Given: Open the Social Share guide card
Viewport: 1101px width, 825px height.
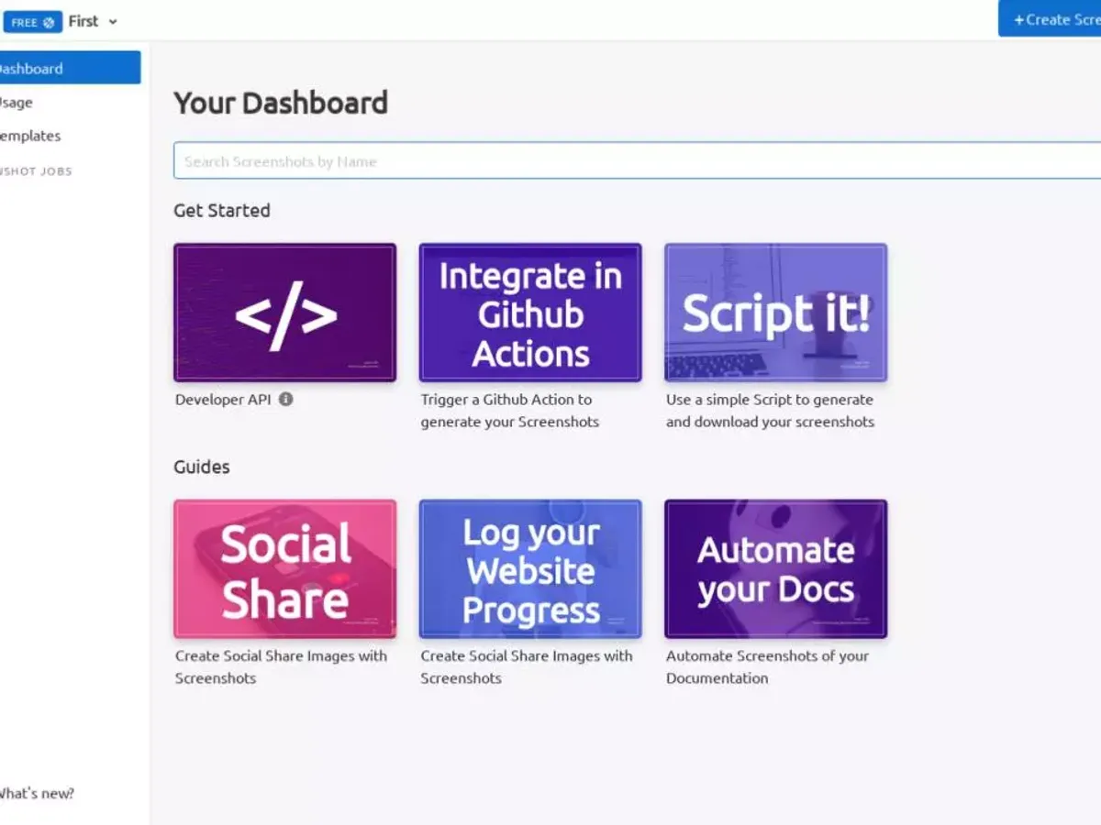Looking at the screenshot, I should click(x=284, y=567).
